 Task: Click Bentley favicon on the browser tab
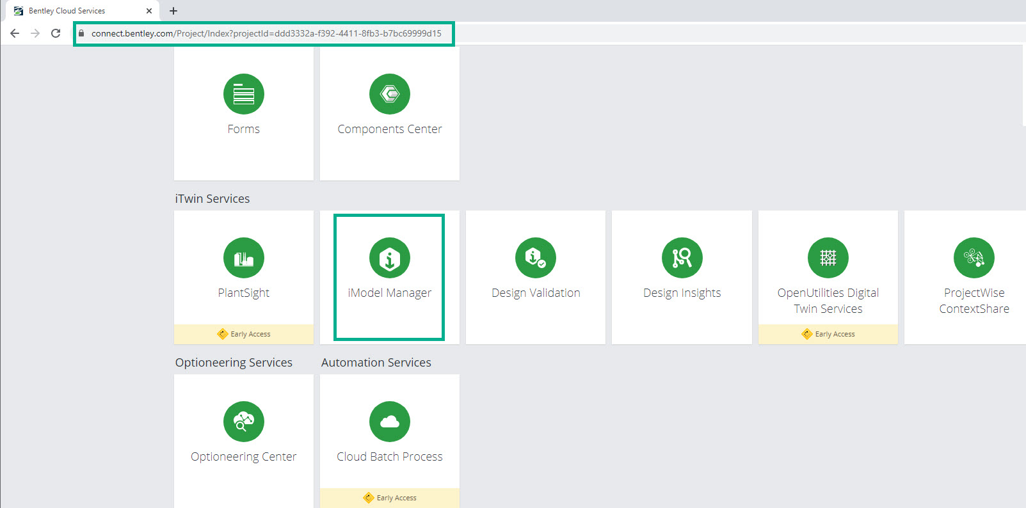coord(19,11)
